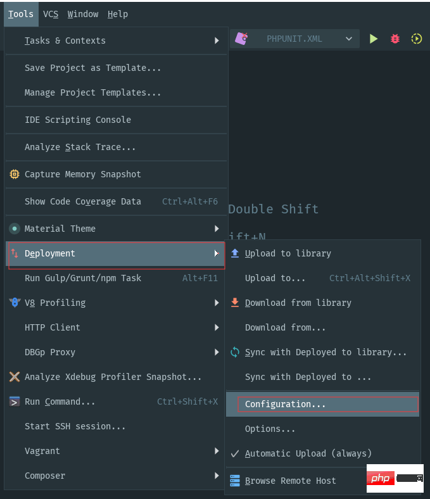Open deployment Configuration...
The image size is (430, 499).
point(323,404)
